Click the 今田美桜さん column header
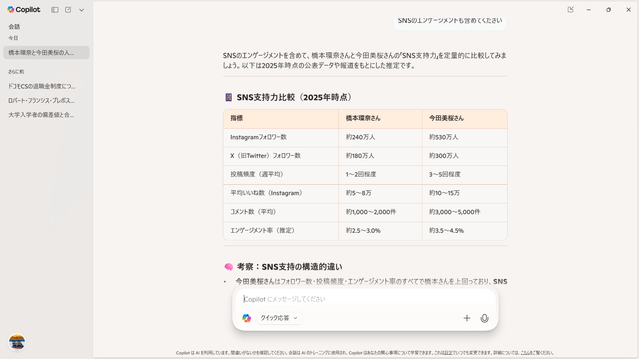 (x=446, y=118)
